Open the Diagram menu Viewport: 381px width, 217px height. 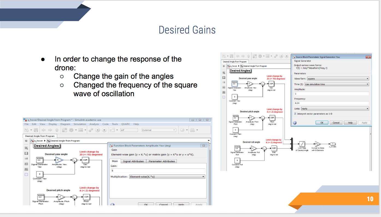pos(65,124)
